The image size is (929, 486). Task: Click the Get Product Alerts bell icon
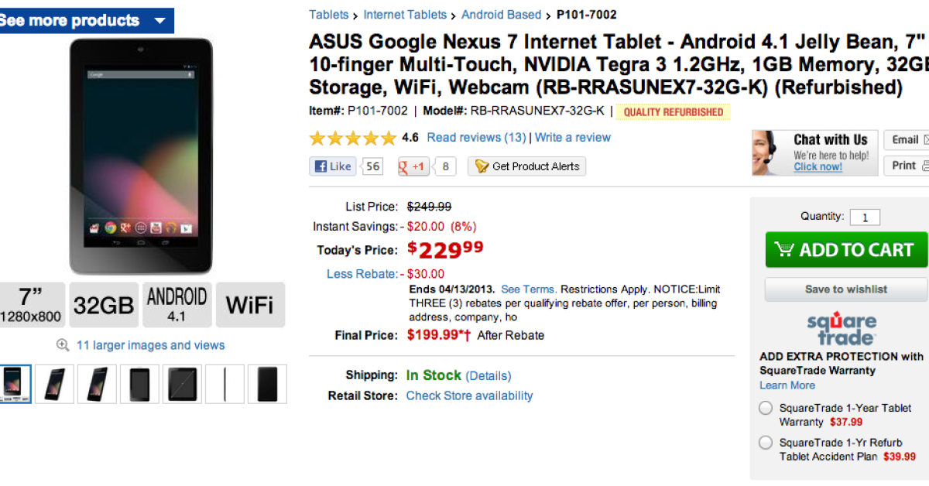pos(482,166)
